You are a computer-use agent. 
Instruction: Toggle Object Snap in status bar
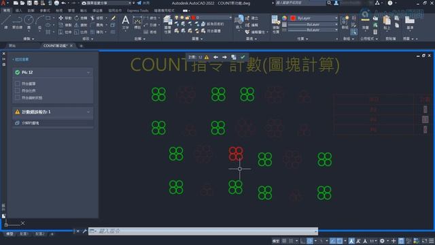(x=340, y=241)
